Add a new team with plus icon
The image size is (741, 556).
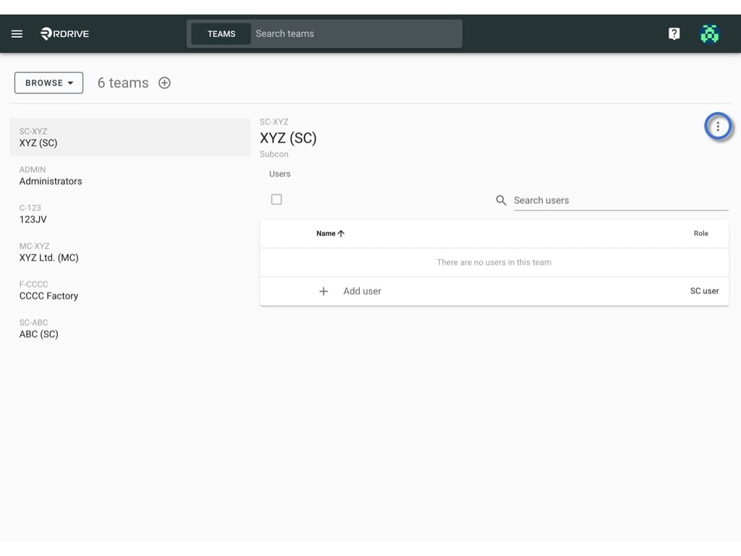(164, 83)
